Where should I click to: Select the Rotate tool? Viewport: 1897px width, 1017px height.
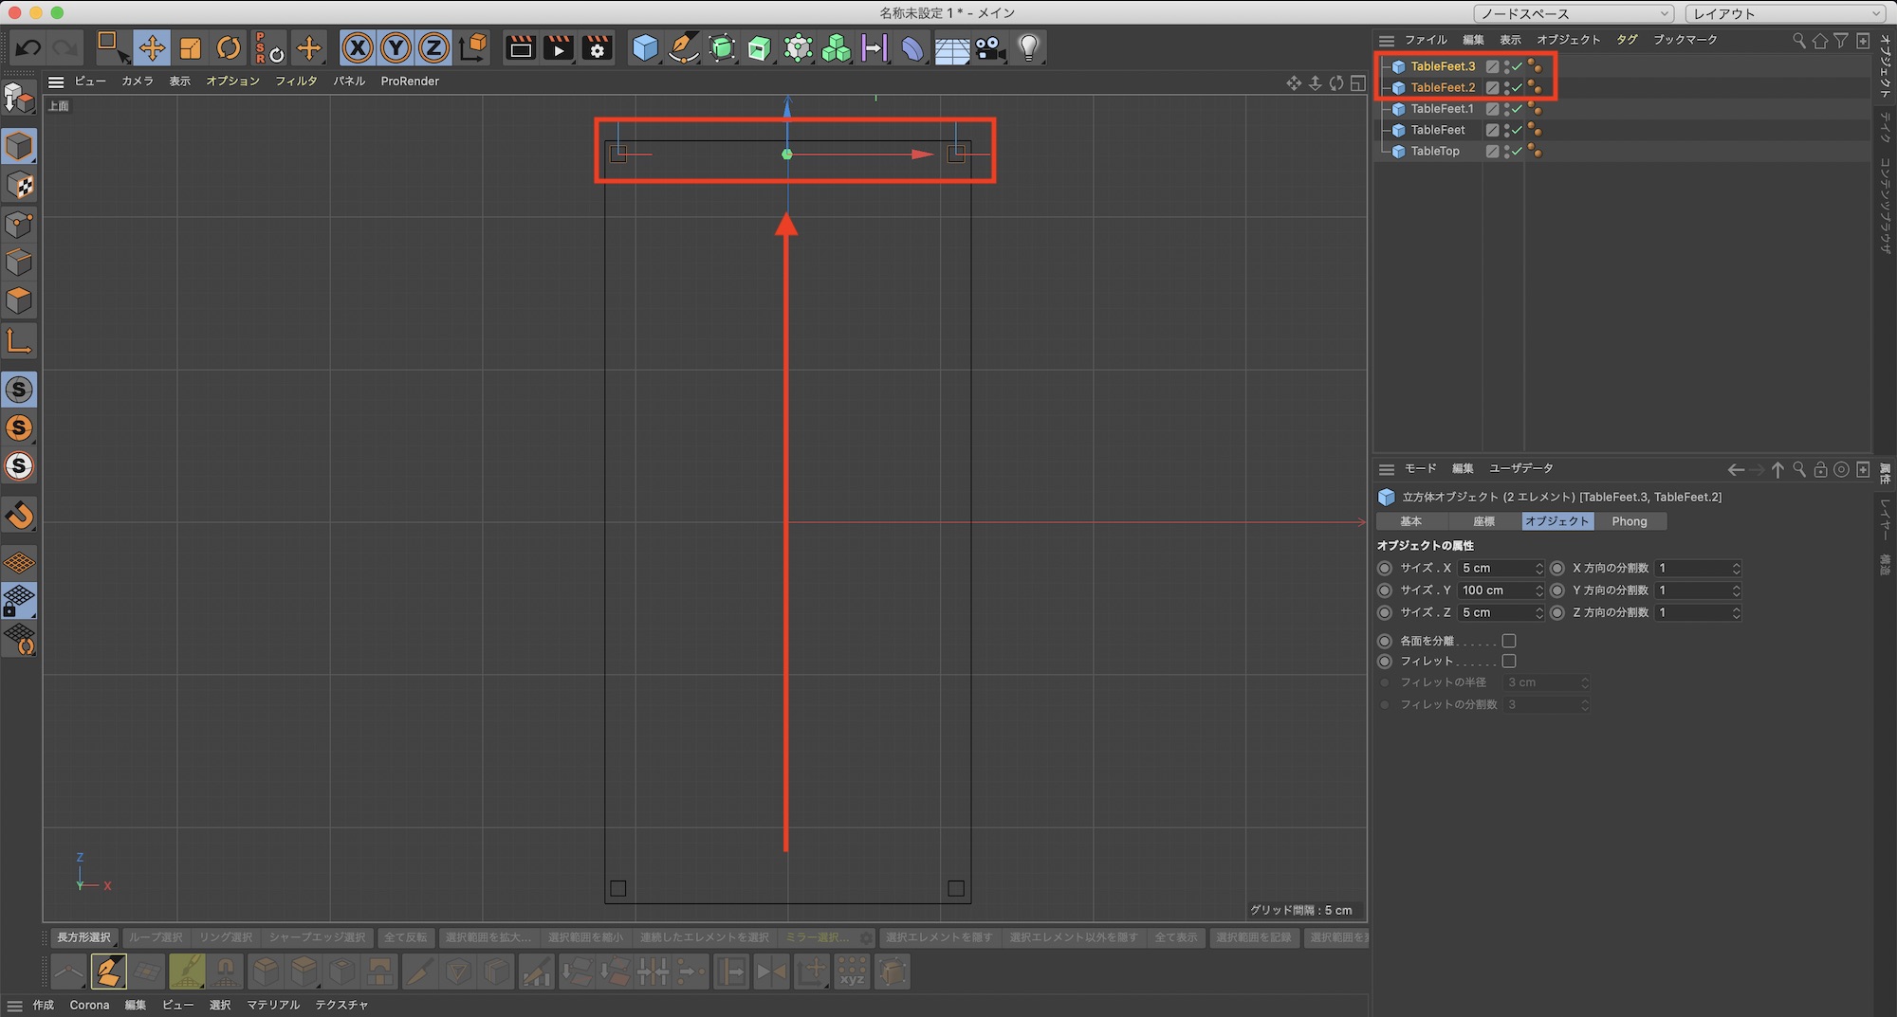[229, 47]
